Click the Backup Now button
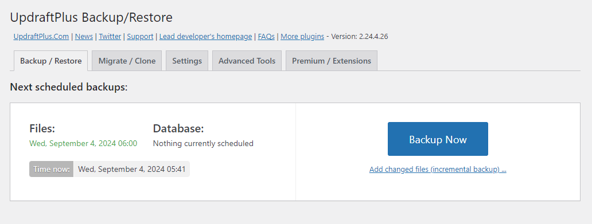 [438, 139]
